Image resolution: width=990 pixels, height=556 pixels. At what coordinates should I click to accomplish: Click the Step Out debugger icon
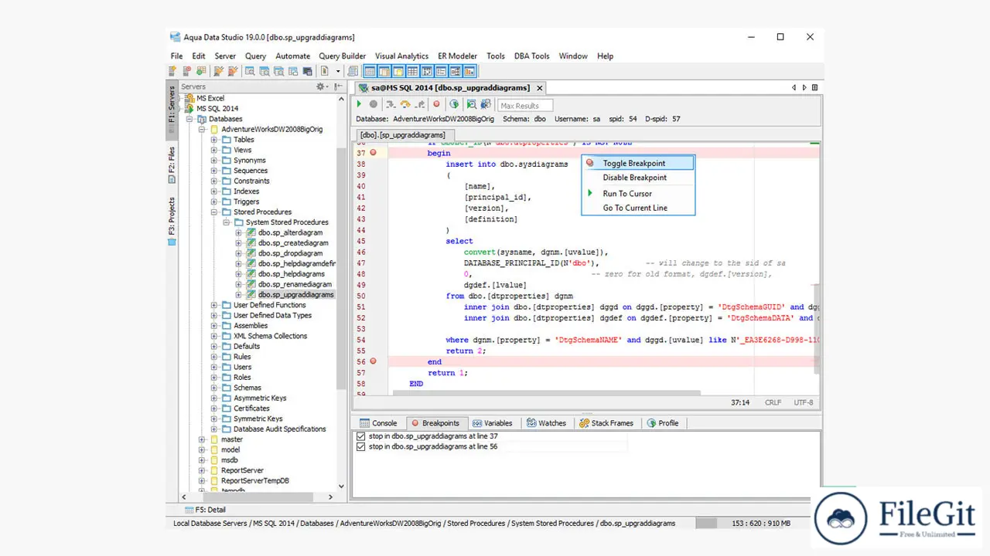[419, 104]
